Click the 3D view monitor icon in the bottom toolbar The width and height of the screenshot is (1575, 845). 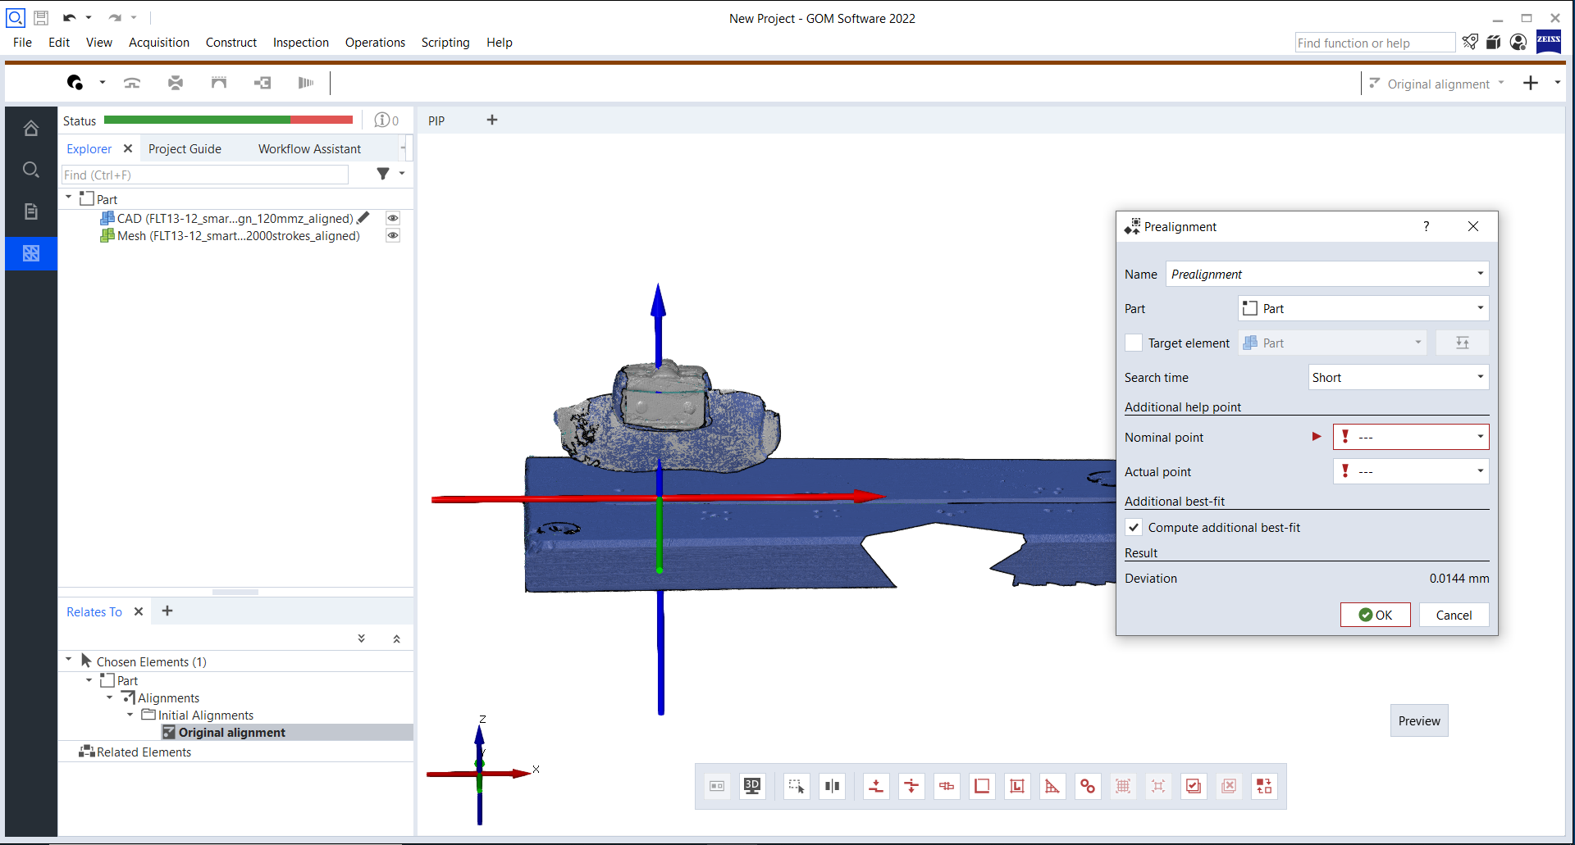(752, 786)
